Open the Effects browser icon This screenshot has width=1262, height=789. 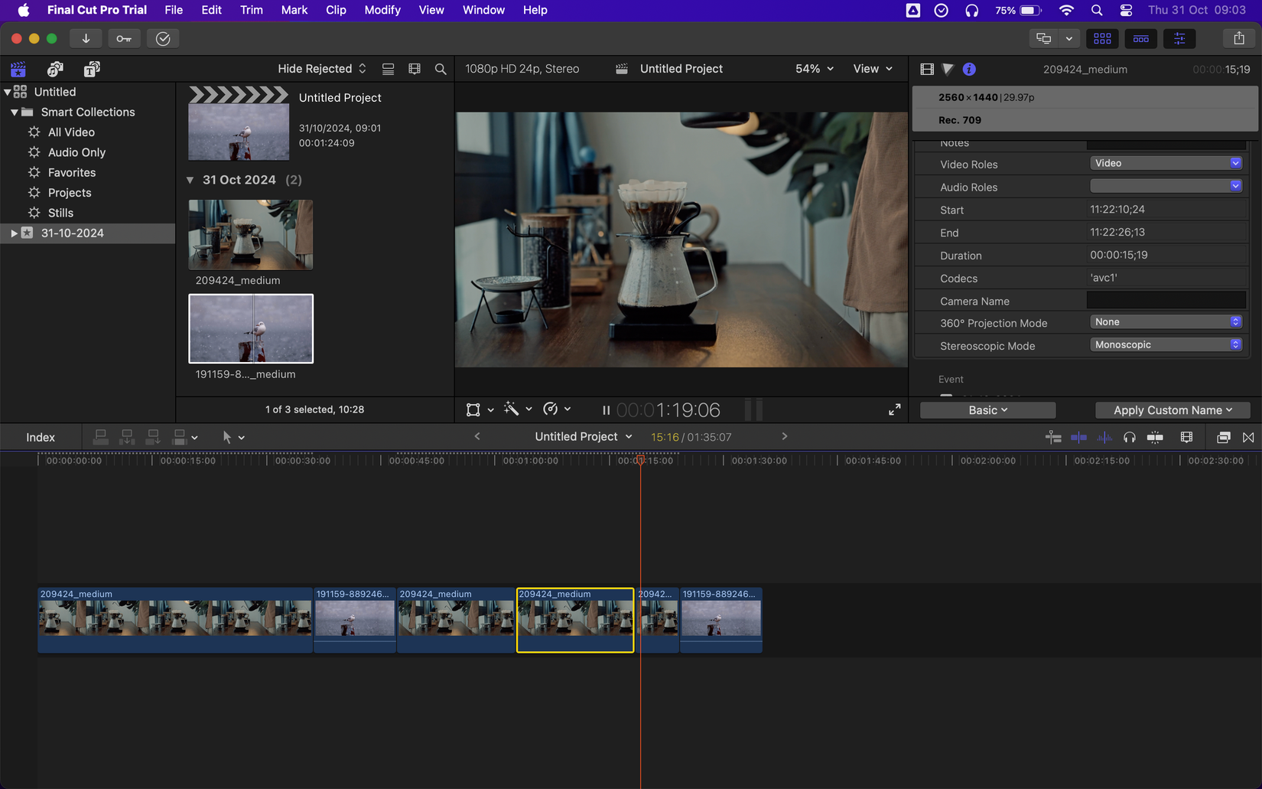pyautogui.click(x=1223, y=437)
